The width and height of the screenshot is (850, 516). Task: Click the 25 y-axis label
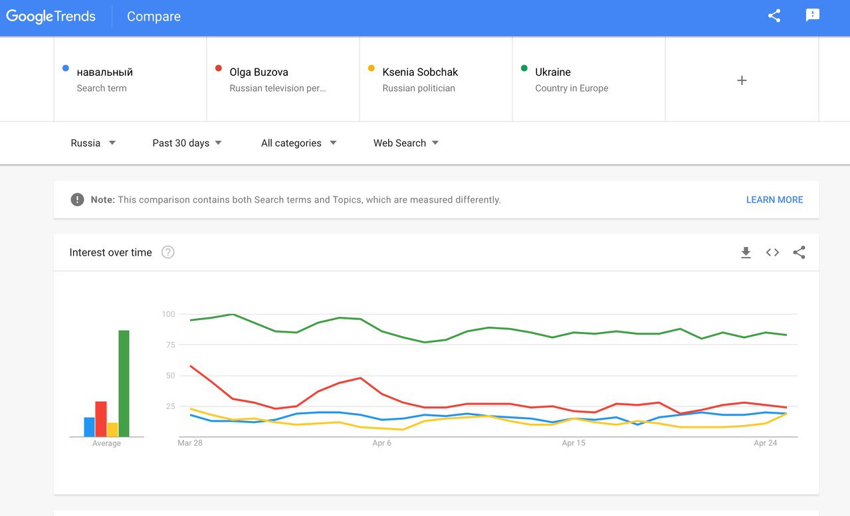(x=170, y=406)
